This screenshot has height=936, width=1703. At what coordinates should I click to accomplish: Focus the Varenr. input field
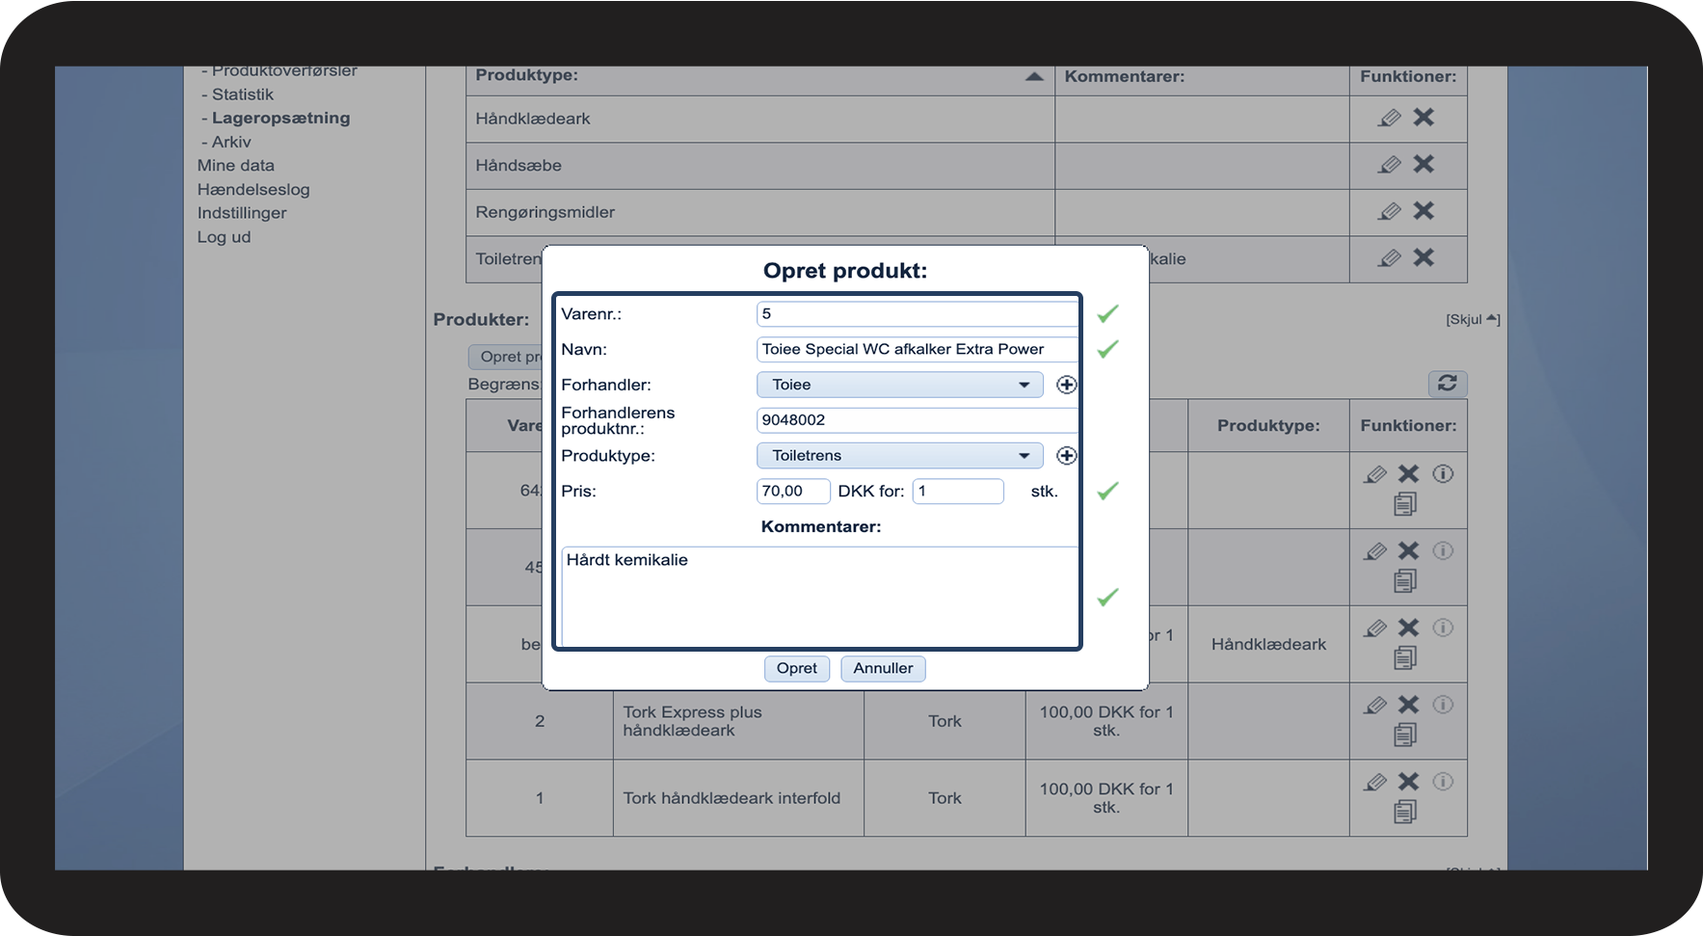917,313
